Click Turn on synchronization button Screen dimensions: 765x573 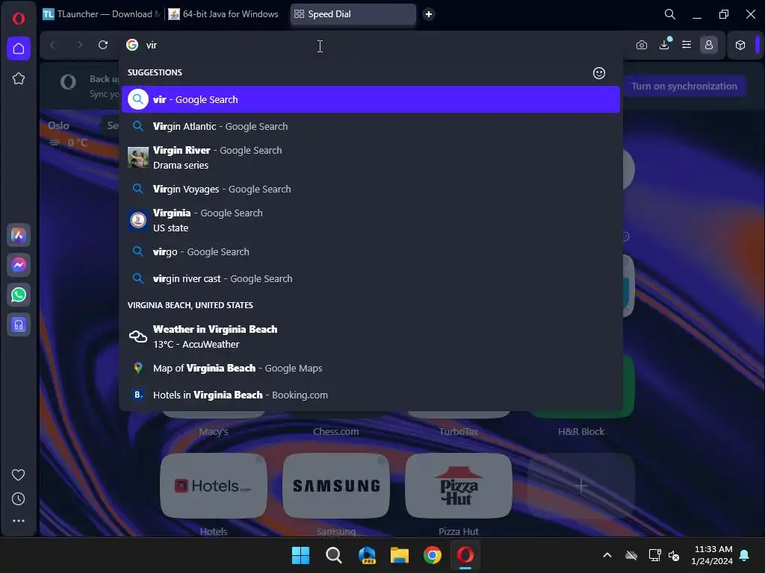pyautogui.click(x=684, y=87)
